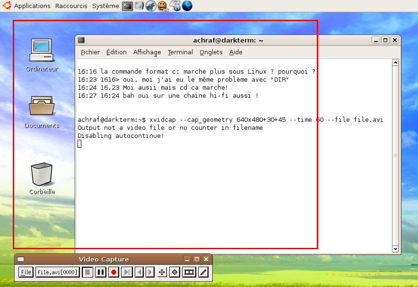Click the "Output not a video file" line

170,128
